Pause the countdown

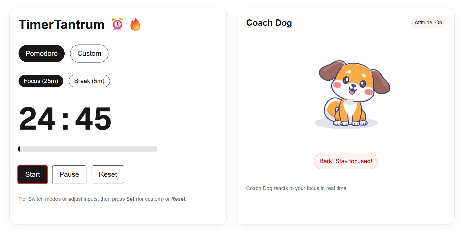click(69, 174)
